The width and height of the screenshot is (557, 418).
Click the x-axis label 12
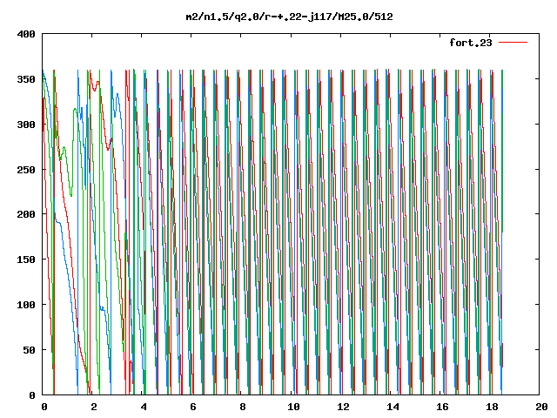343,407
